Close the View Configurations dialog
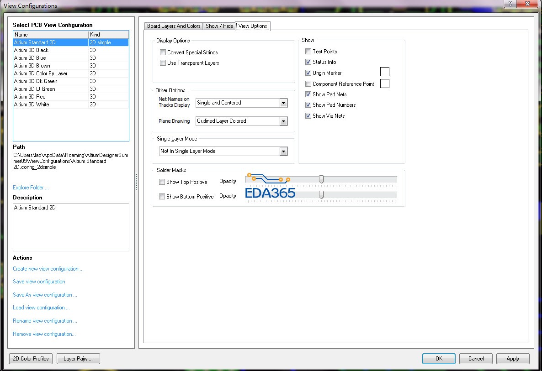This screenshot has width=542, height=371. point(527,4)
